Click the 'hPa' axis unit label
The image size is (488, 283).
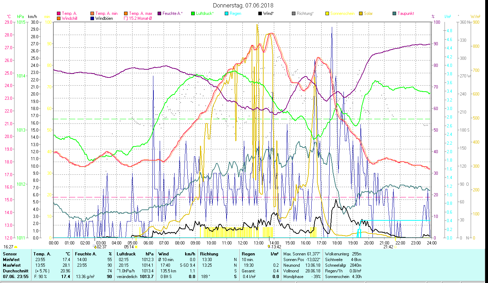coord(20,17)
